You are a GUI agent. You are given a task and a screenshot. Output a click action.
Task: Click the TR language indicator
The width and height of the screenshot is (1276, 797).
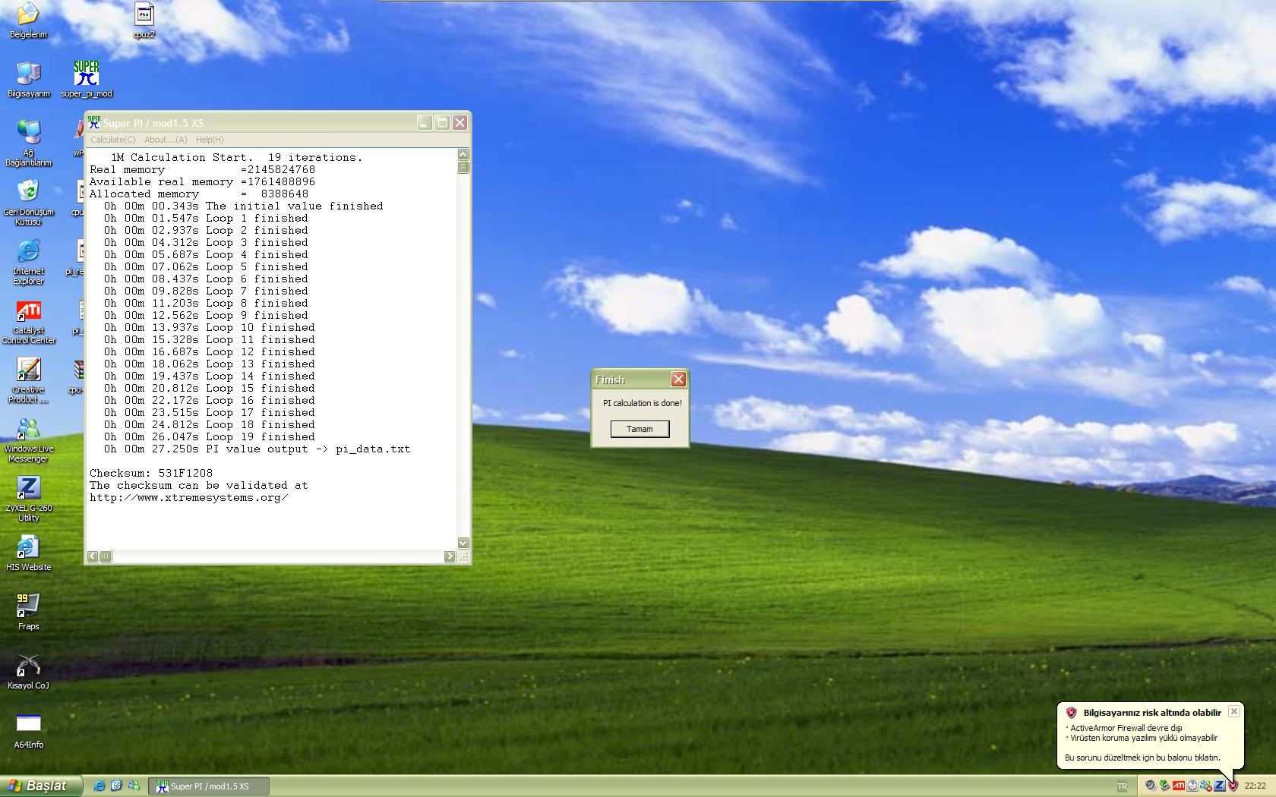[x=1122, y=786]
